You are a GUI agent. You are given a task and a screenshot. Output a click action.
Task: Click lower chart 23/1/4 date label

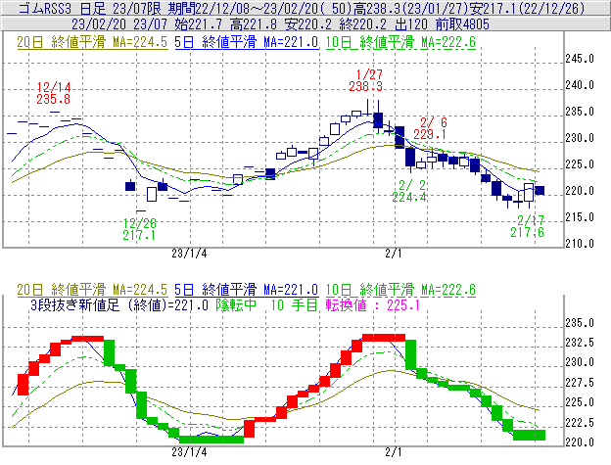point(189,452)
